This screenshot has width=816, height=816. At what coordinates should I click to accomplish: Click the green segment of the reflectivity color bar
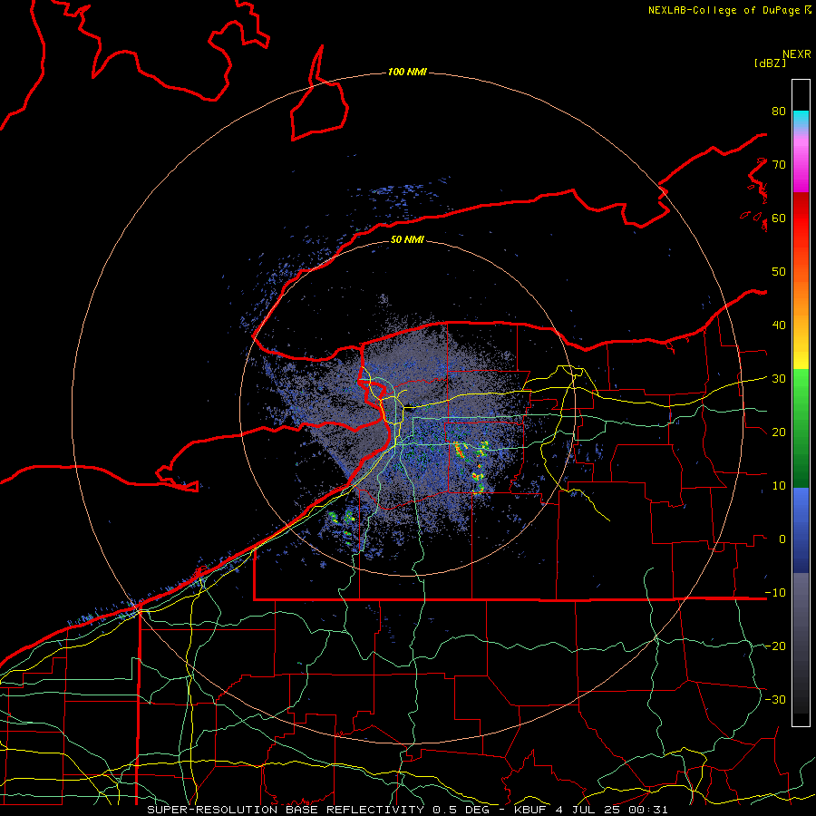tap(801, 428)
